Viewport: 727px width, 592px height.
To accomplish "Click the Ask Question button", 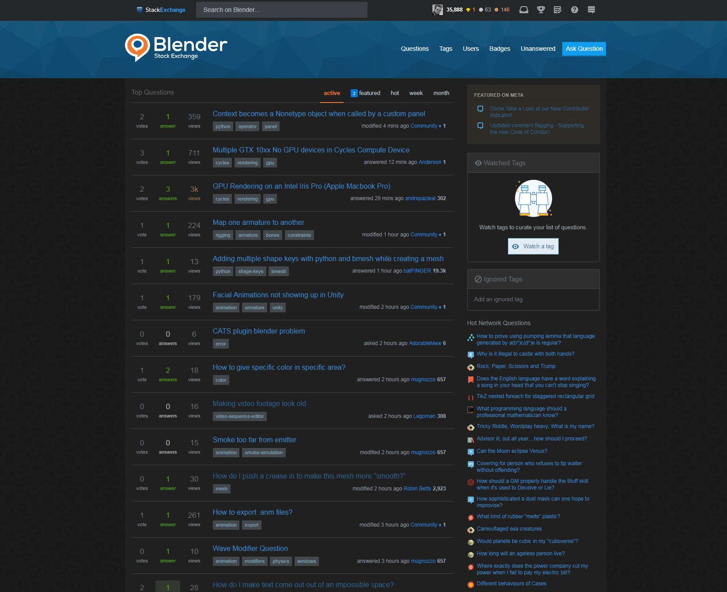I will (x=584, y=49).
